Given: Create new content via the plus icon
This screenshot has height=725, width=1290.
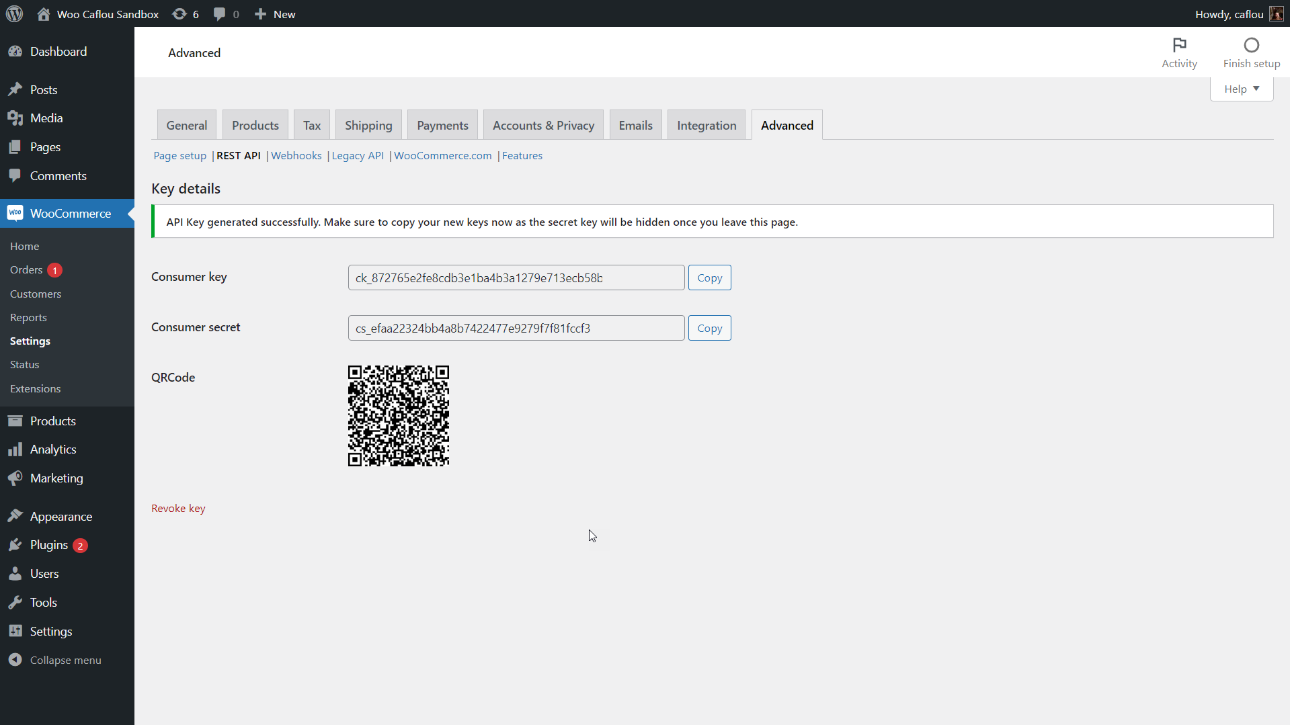Looking at the screenshot, I should [259, 13].
